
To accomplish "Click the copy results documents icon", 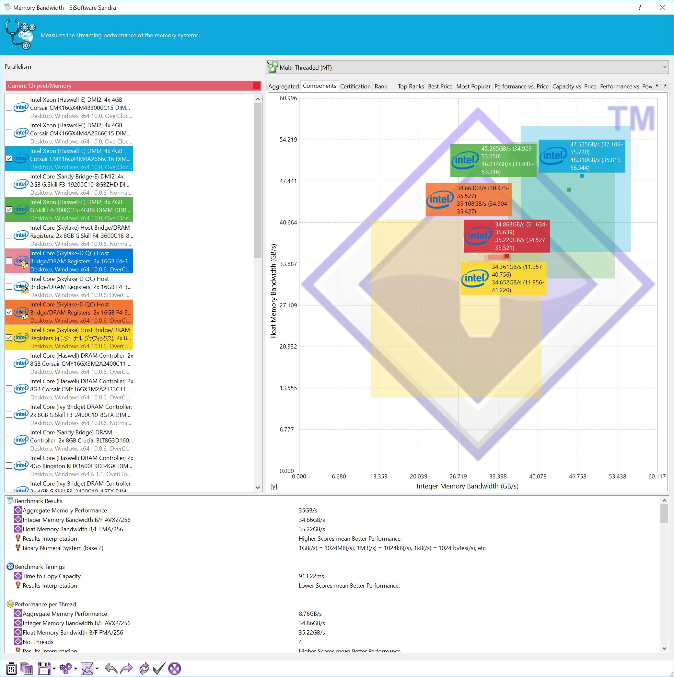I will [27, 669].
